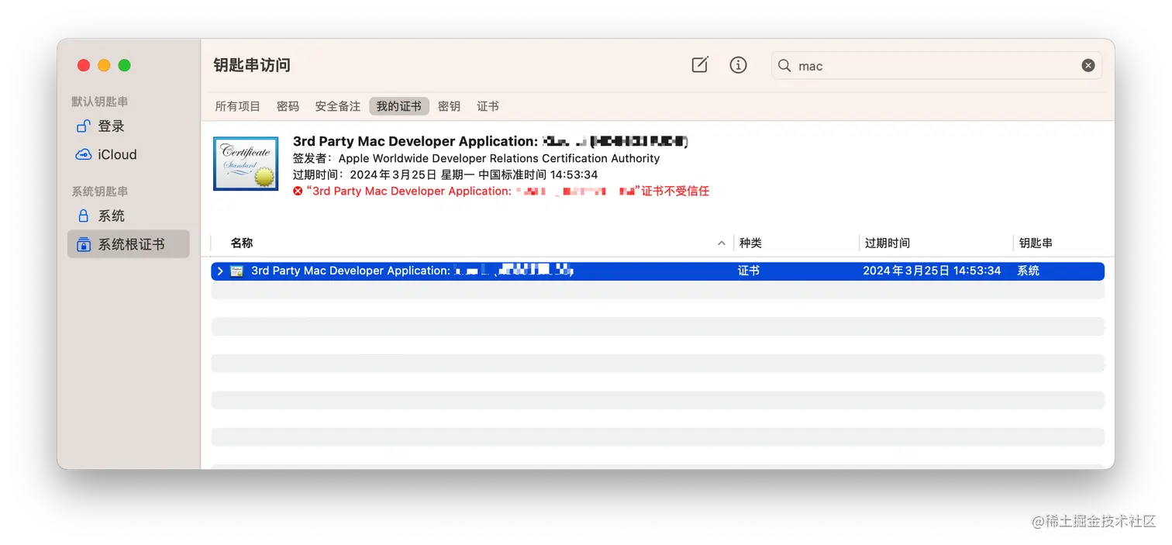Select the 3rd Party Mac Developer Application row
Viewport: 1172px width, 545px height.
657,271
